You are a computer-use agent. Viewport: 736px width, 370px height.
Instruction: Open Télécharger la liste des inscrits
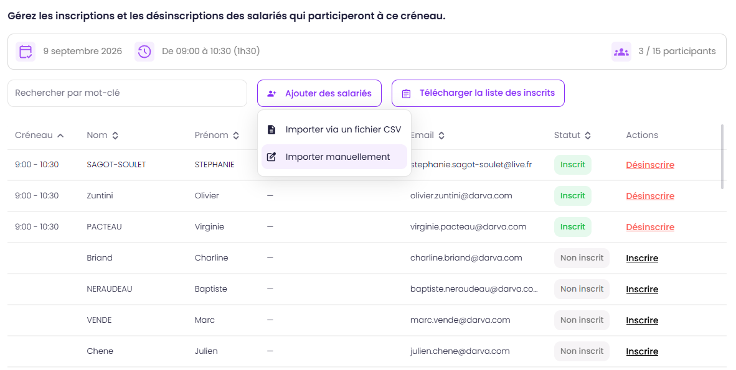(x=478, y=93)
